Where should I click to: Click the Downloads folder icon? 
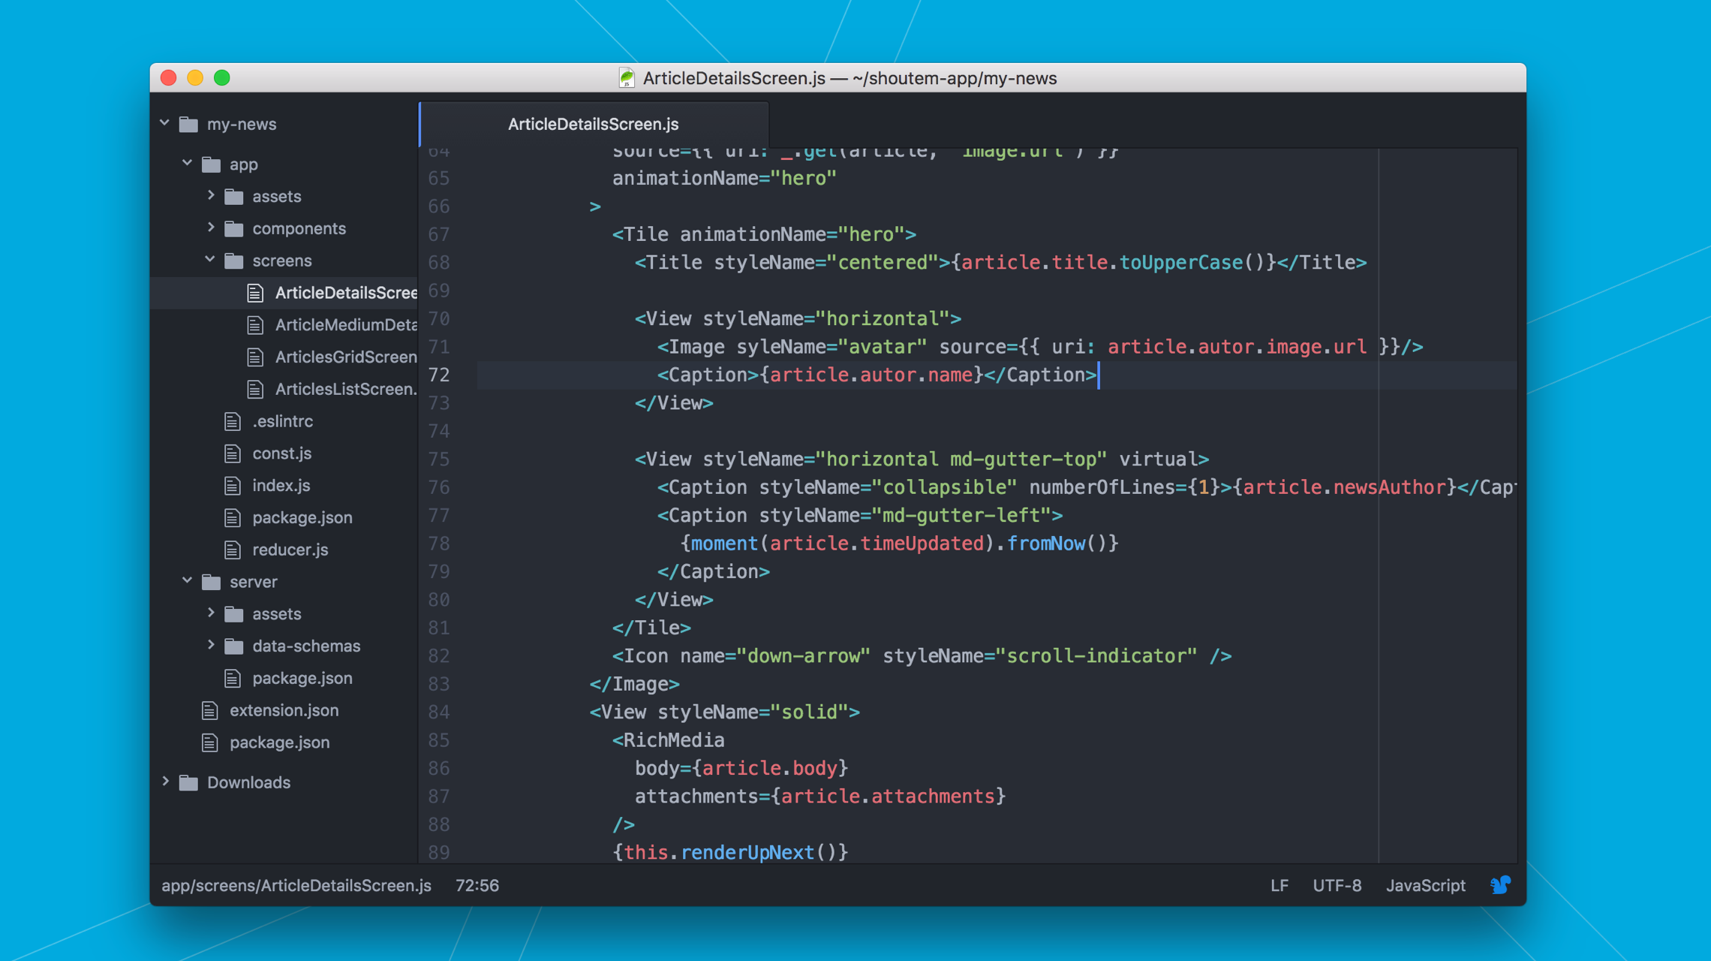(189, 783)
